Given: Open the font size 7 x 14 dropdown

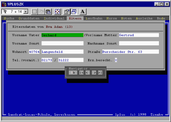Looking at the screenshot, I should click(x=26, y=11).
